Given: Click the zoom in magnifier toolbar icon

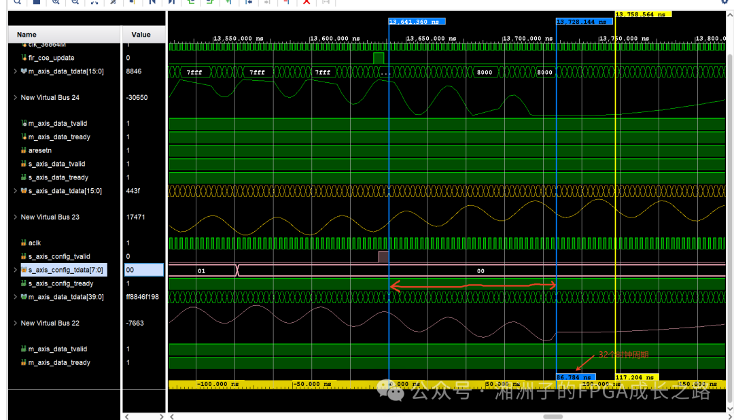Looking at the screenshot, I should coord(56,2).
